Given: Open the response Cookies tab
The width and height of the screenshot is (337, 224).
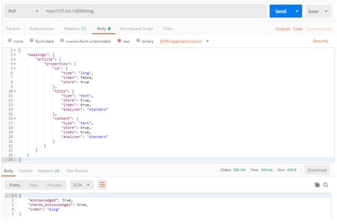Looking at the screenshot, I should [x=25, y=171].
